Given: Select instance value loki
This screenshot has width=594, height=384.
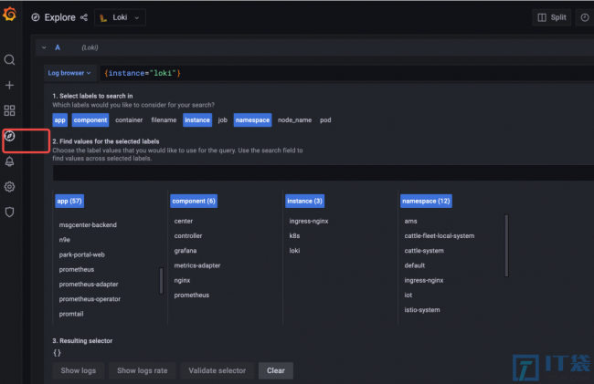Looking at the screenshot, I should (294, 251).
